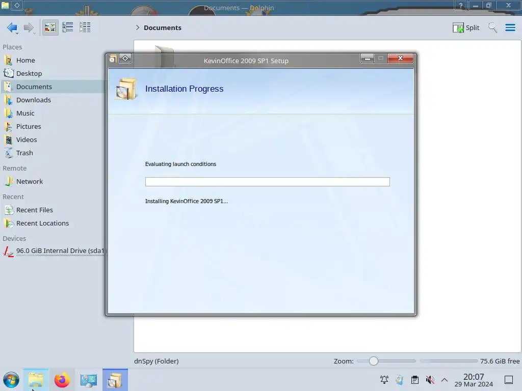
Task: Open the clock showing 20:07
Action: coord(474,380)
